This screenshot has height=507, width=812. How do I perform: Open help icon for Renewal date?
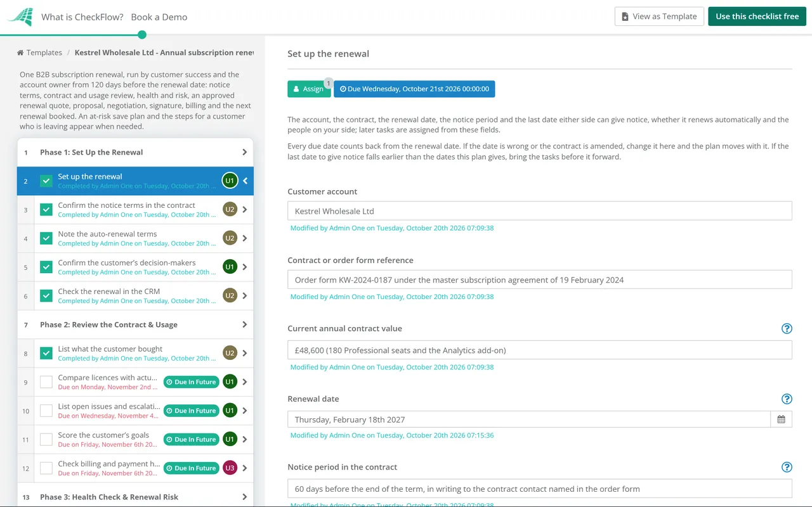787,399
